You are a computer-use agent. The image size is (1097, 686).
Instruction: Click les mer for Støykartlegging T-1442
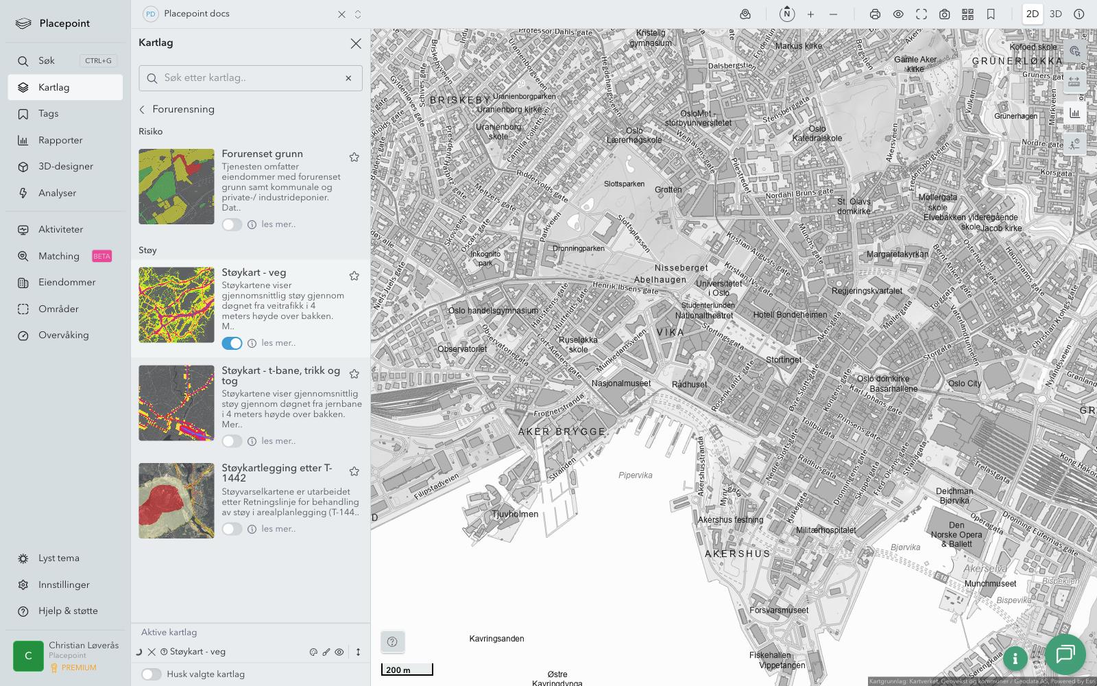click(278, 529)
